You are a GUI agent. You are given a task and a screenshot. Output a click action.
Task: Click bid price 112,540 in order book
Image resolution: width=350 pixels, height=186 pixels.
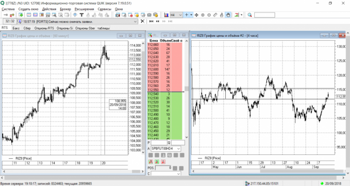[x=165, y=94]
